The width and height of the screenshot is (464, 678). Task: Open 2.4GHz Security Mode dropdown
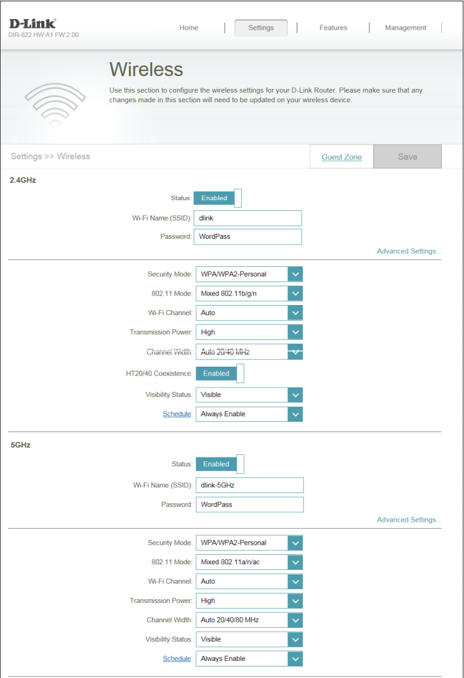[249, 274]
